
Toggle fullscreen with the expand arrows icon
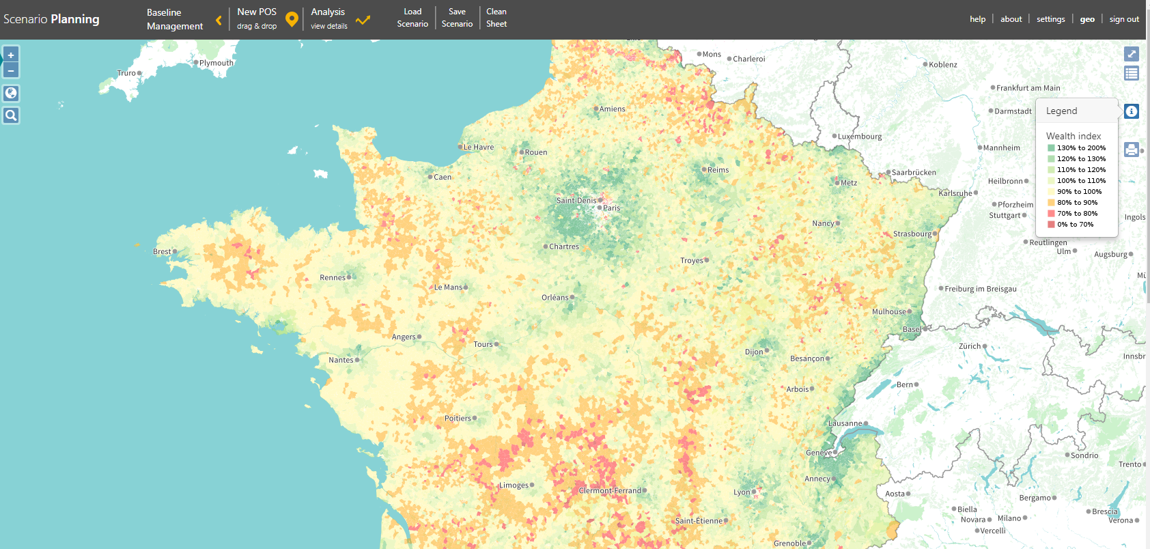[x=1132, y=54]
